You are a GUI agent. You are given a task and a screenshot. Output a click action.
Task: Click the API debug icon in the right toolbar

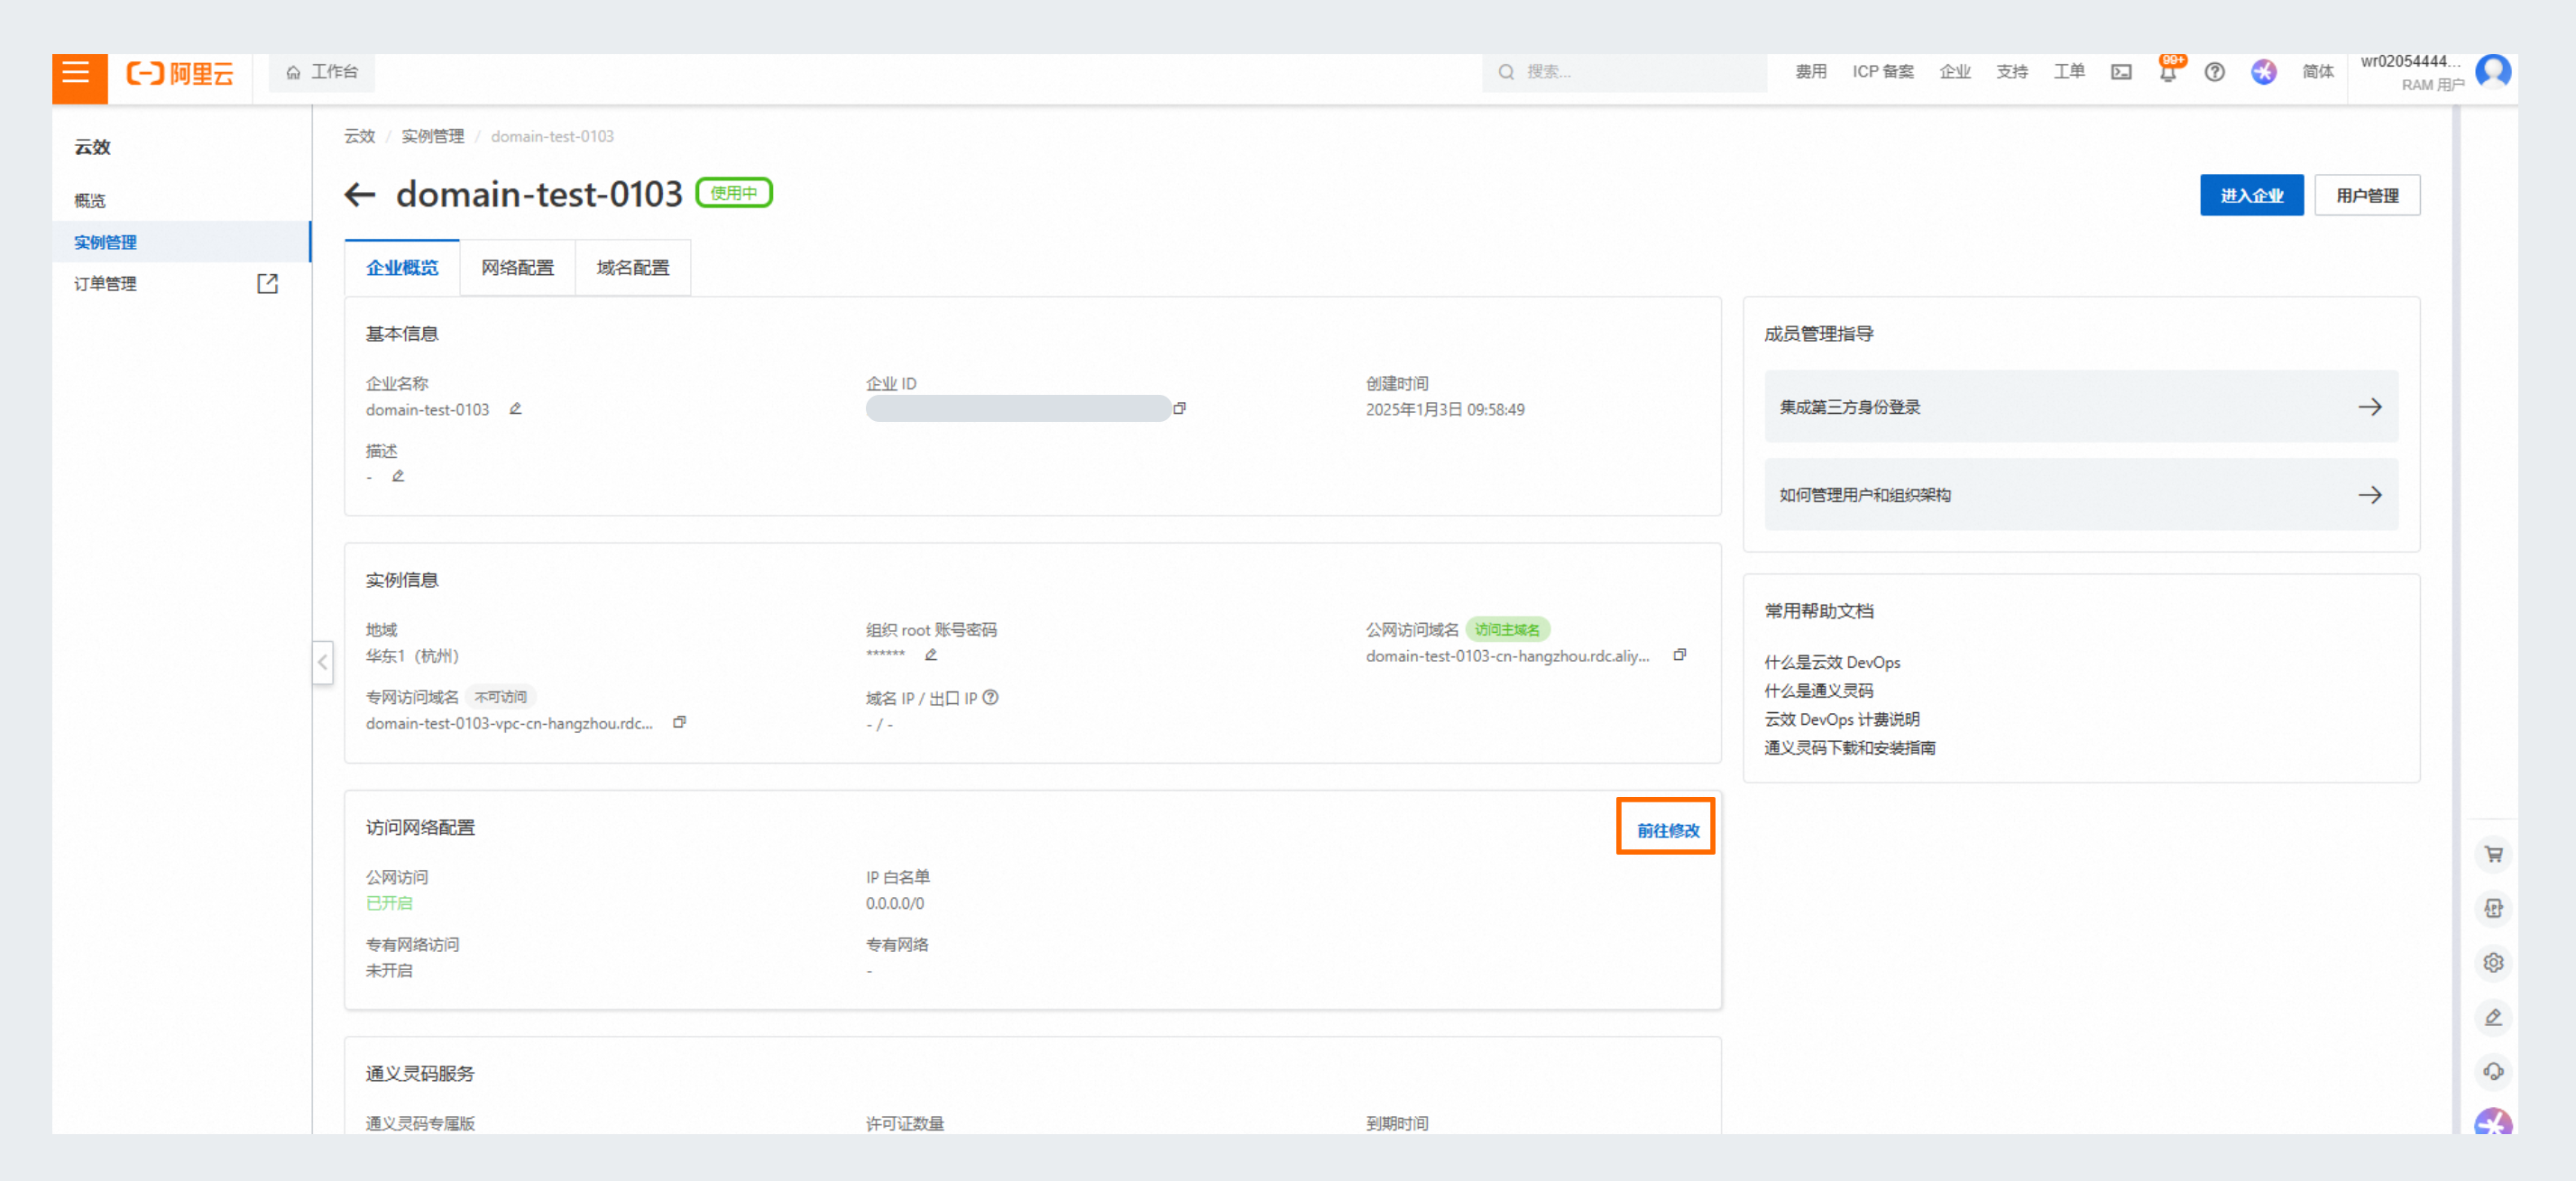coord(2493,908)
